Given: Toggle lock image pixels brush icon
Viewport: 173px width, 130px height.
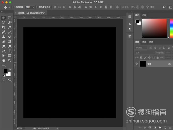Looking at the screenshot, I should click(145, 58).
